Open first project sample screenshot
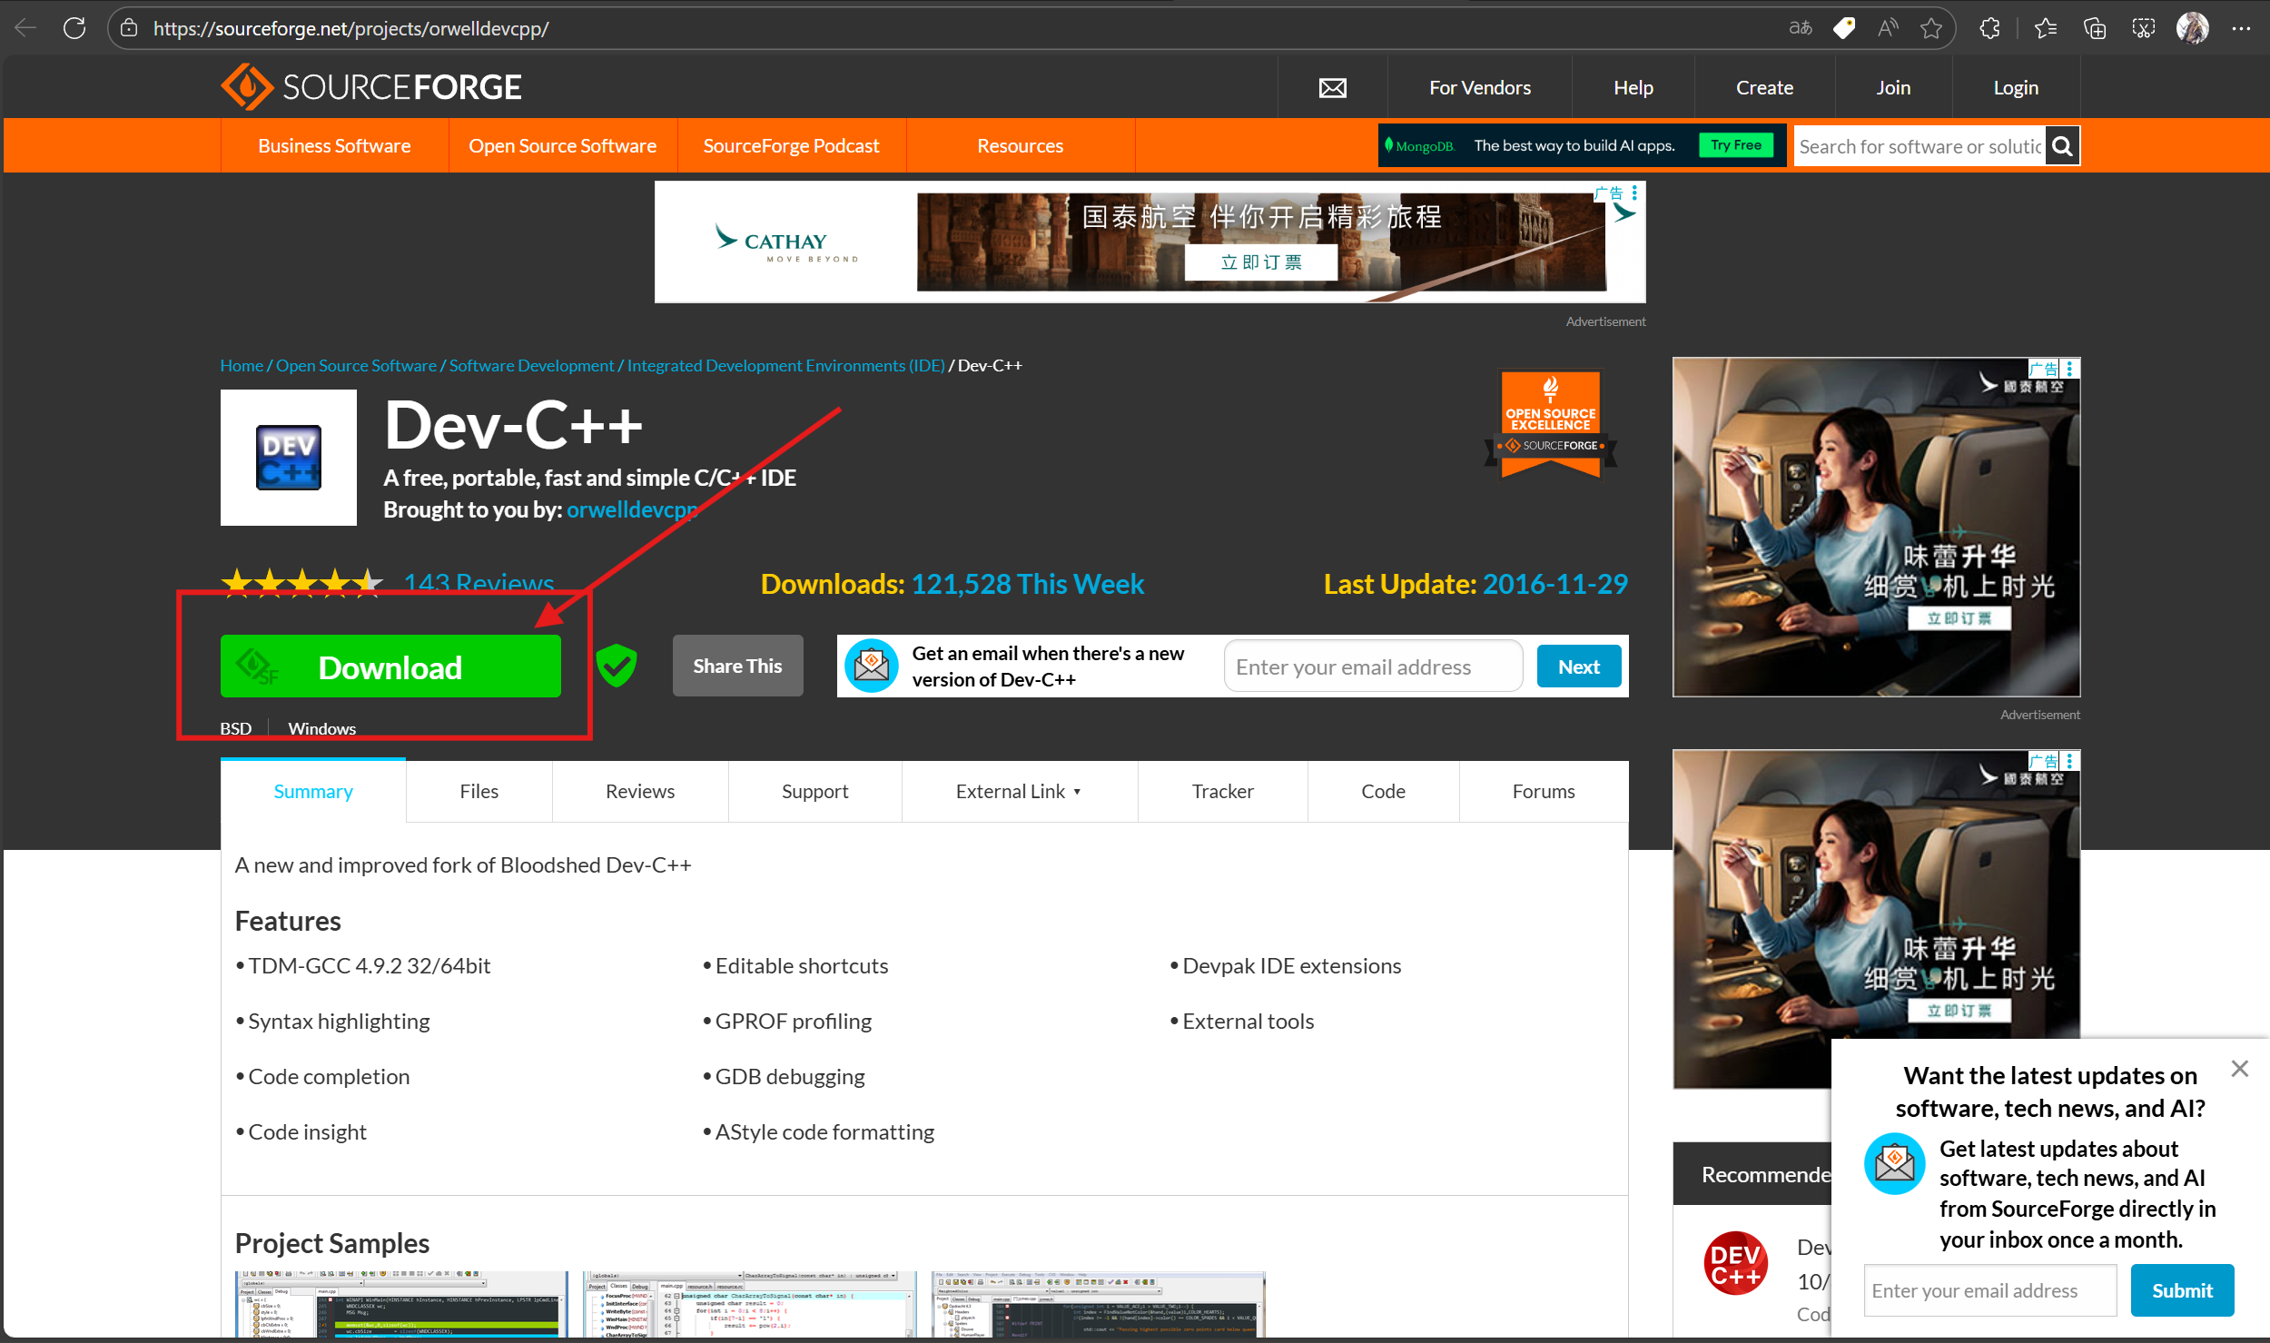The width and height of the screenshot is (2270, 1343). pos(401,1304)
